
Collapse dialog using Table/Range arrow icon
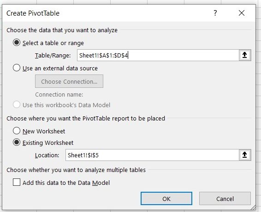pos(245,55)
